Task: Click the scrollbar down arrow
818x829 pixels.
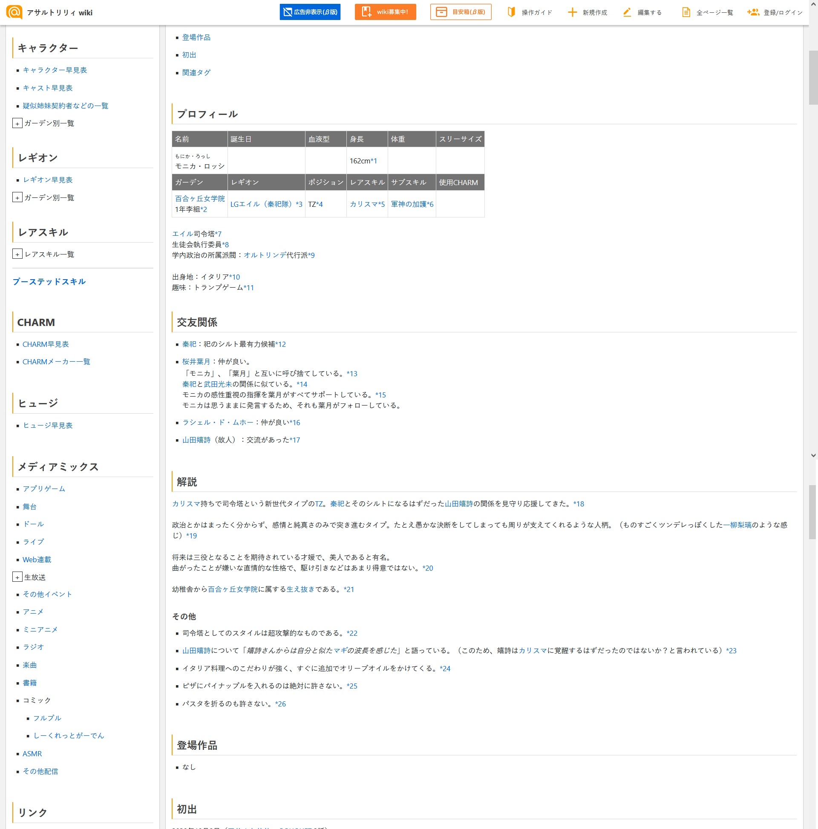Action: pos(813,456)
